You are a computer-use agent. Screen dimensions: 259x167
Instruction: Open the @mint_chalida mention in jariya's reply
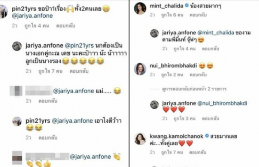coord(216,33)
